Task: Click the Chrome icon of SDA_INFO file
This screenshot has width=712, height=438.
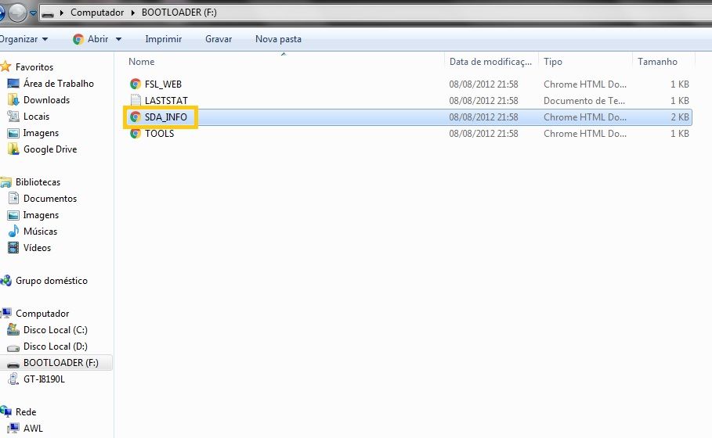Action: pos(136,117)
